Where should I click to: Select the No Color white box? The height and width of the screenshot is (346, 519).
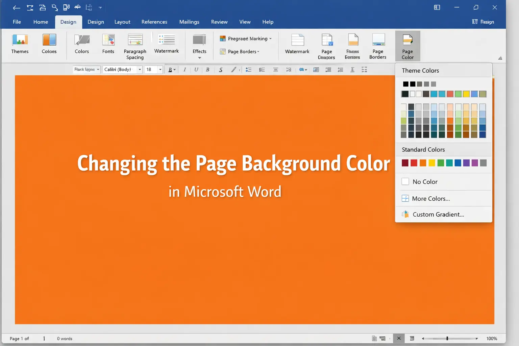click(x=405, y=181)
